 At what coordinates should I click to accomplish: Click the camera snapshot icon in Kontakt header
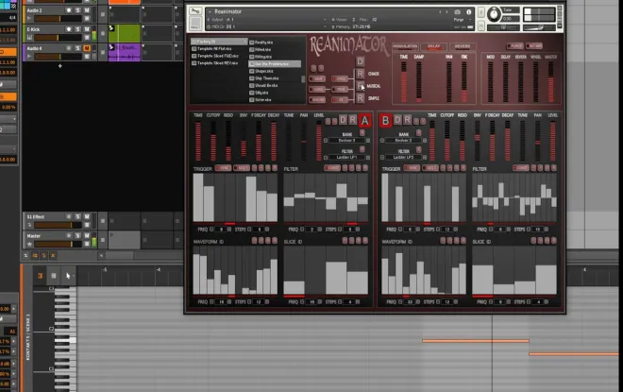pyautogui.click(x=457, y=12)
